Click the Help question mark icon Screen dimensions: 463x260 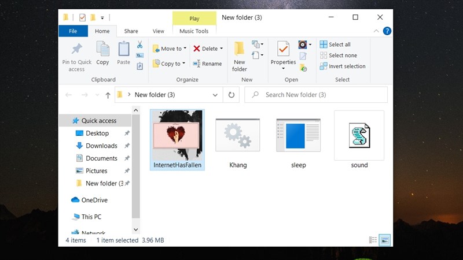coord(387,31)
